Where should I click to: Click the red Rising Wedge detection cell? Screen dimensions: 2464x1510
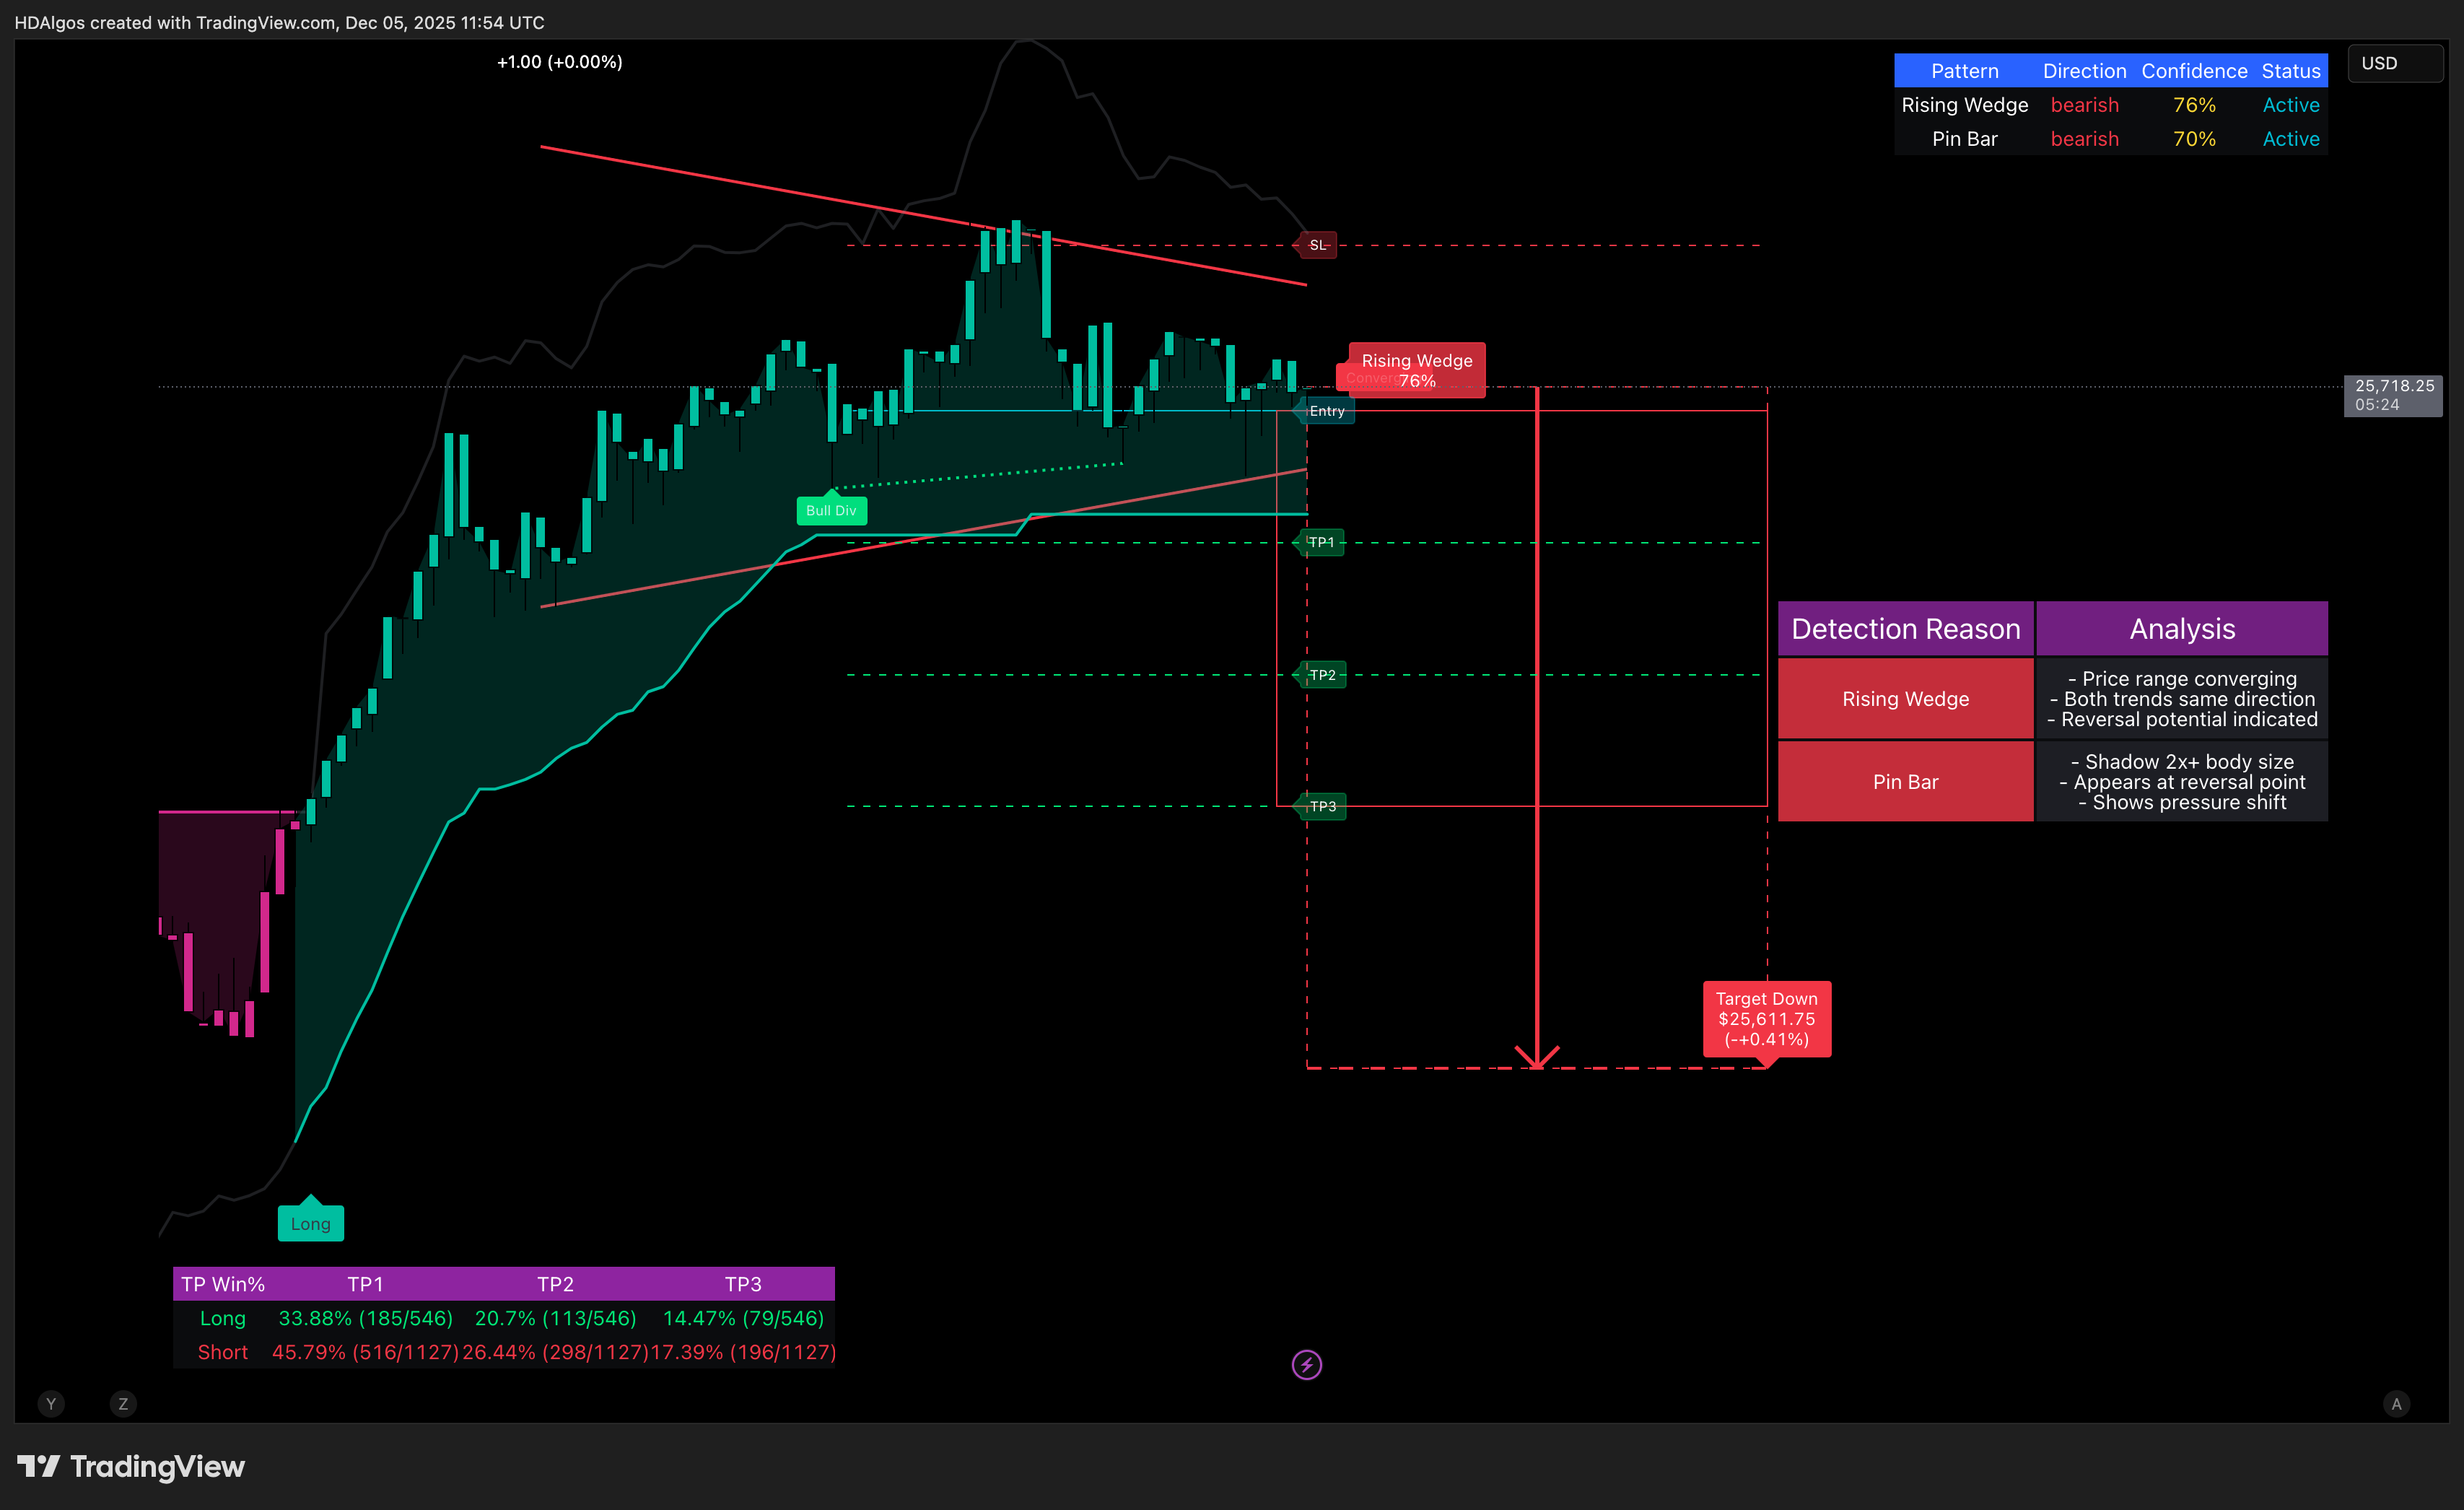tap(1905, 698)
